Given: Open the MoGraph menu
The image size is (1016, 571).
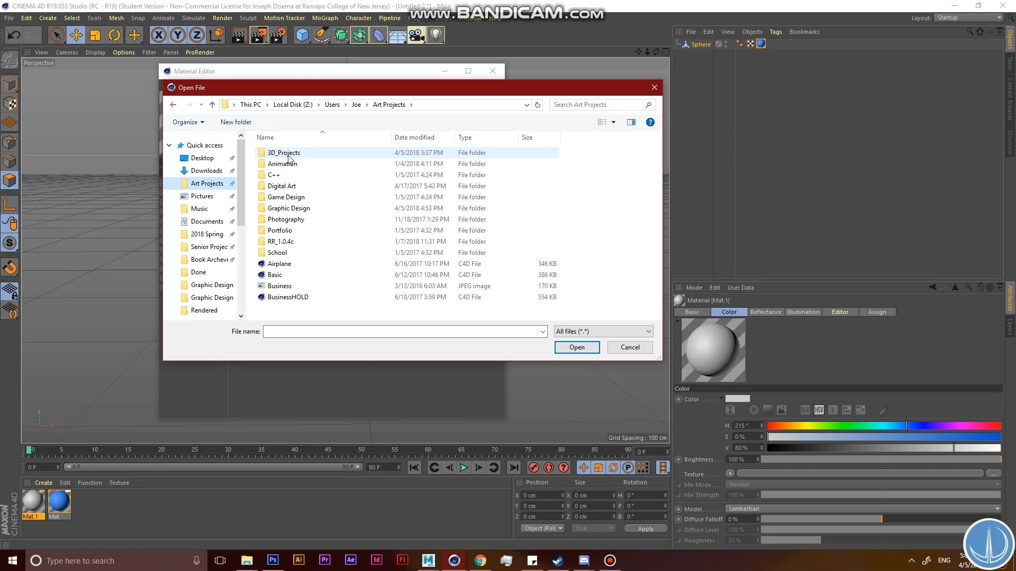Looking at the screenshot, I should click(x=324, y=17).
